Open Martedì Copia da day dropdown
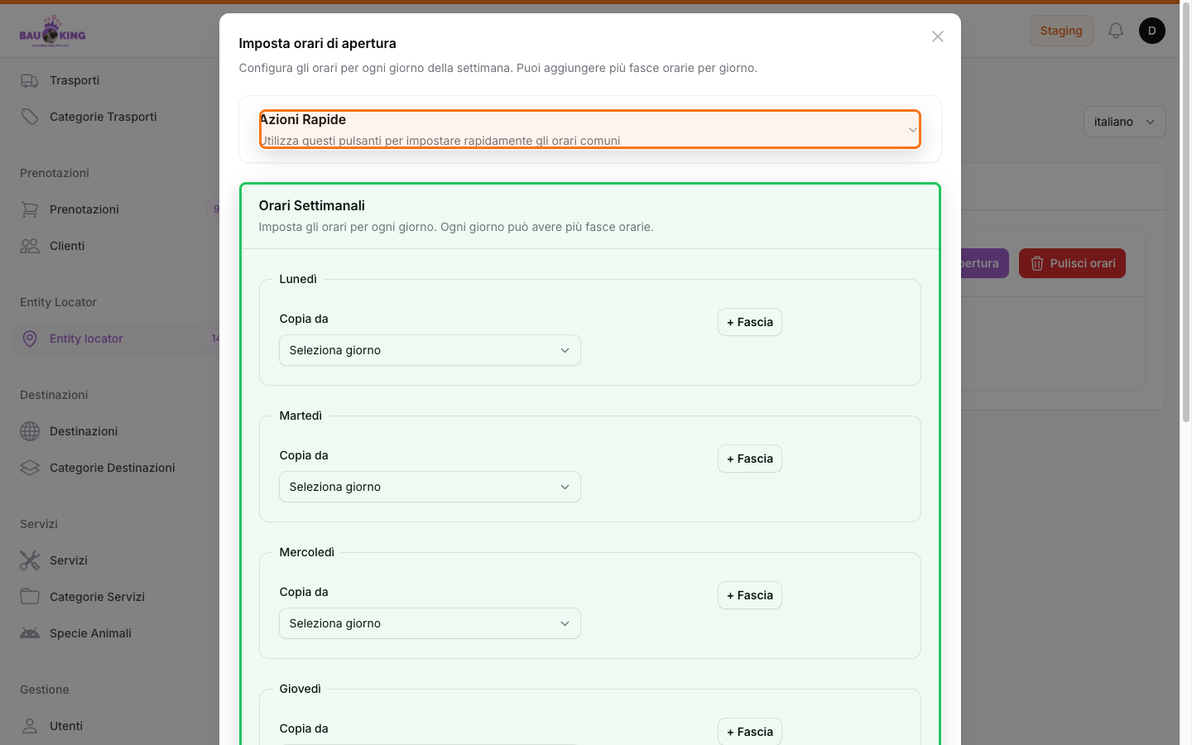This screenshot has height=745, width=1192. [430, 487]
